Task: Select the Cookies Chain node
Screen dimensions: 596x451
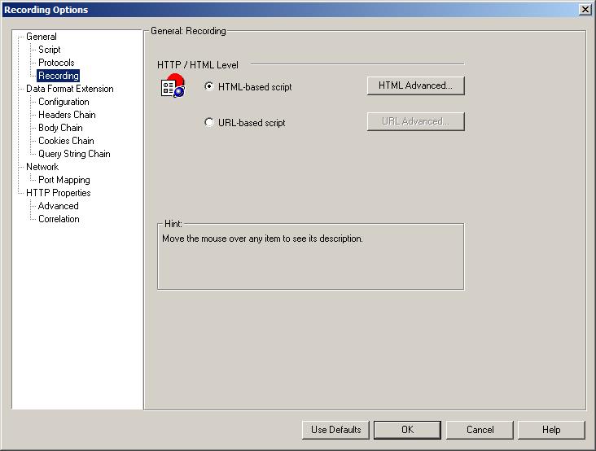Action: coord(66,141)
